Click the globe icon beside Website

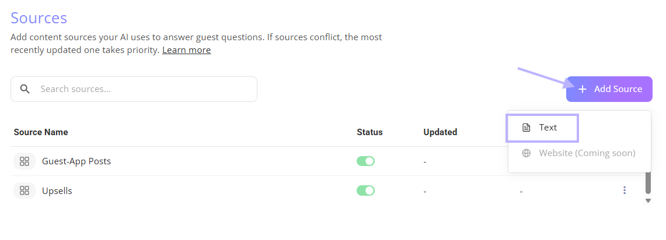coord(526,153)
